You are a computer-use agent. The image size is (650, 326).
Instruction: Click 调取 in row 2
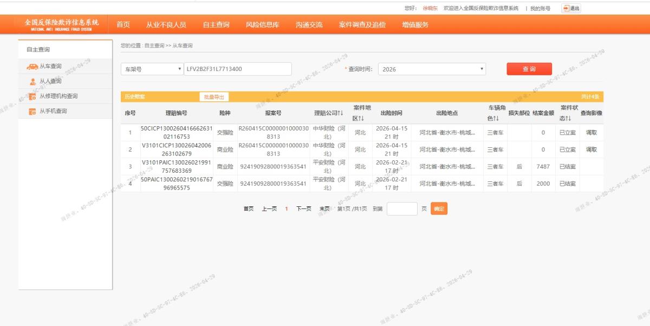click(591, 149)
